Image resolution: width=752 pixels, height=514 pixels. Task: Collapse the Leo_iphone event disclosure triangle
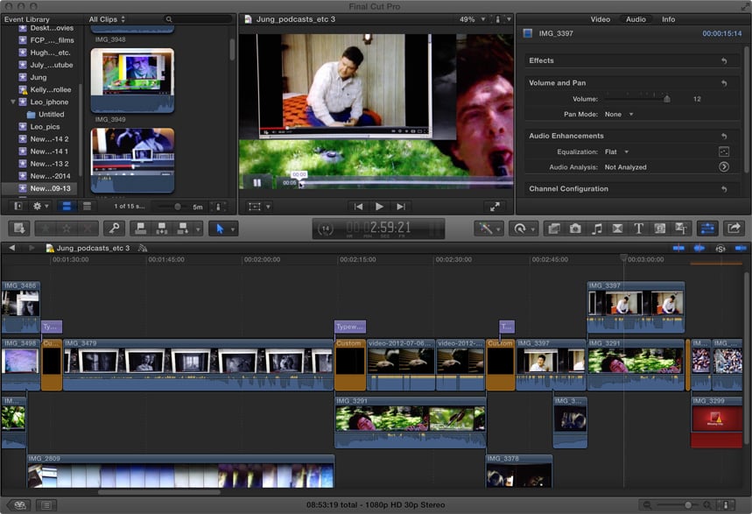(x=13, y=102)
